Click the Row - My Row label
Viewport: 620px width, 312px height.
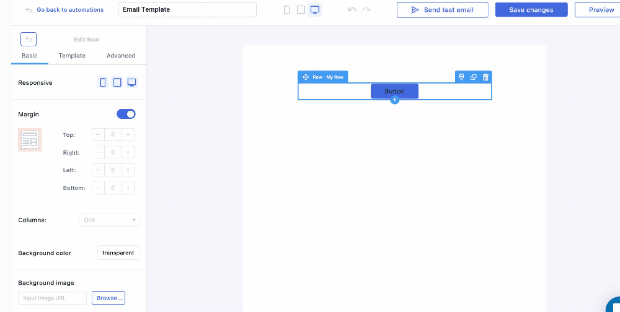[x=328, y=77]
